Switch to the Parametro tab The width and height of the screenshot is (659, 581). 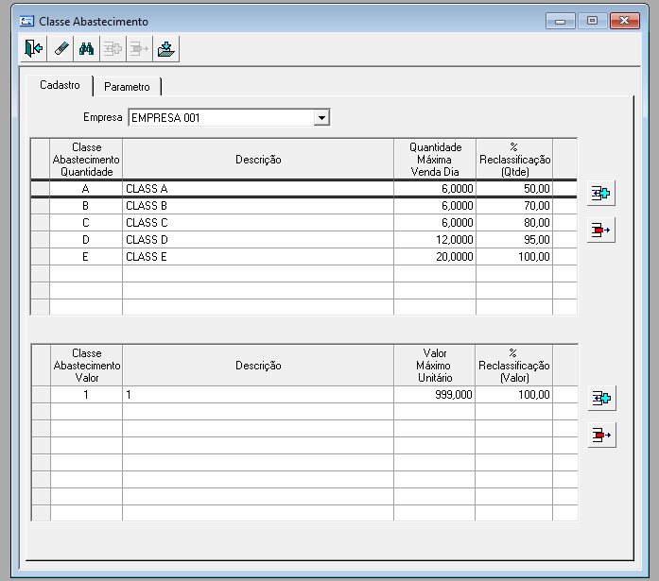coord(127,87)
